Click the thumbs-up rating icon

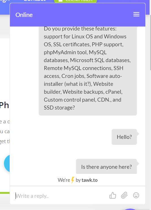pos(113,195)
